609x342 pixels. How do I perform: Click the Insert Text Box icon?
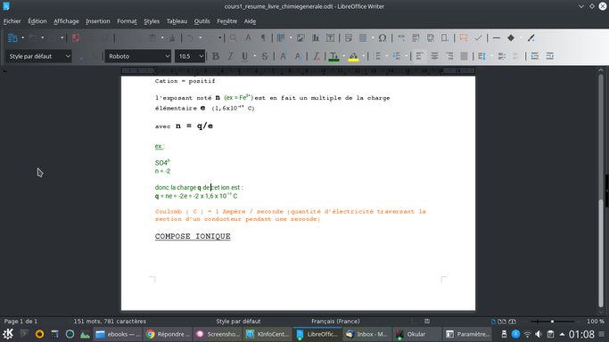click(330, 38)
